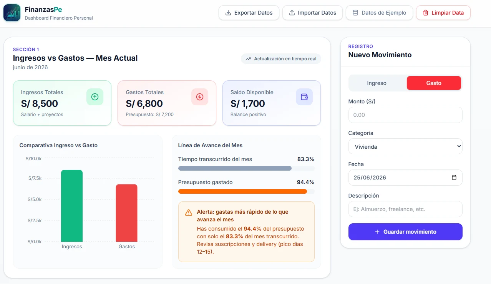Click the Ingresos vs Gastos — Mes Actual heading
The width and height of the screenshot is (491, 284).
tap(75, 58)
